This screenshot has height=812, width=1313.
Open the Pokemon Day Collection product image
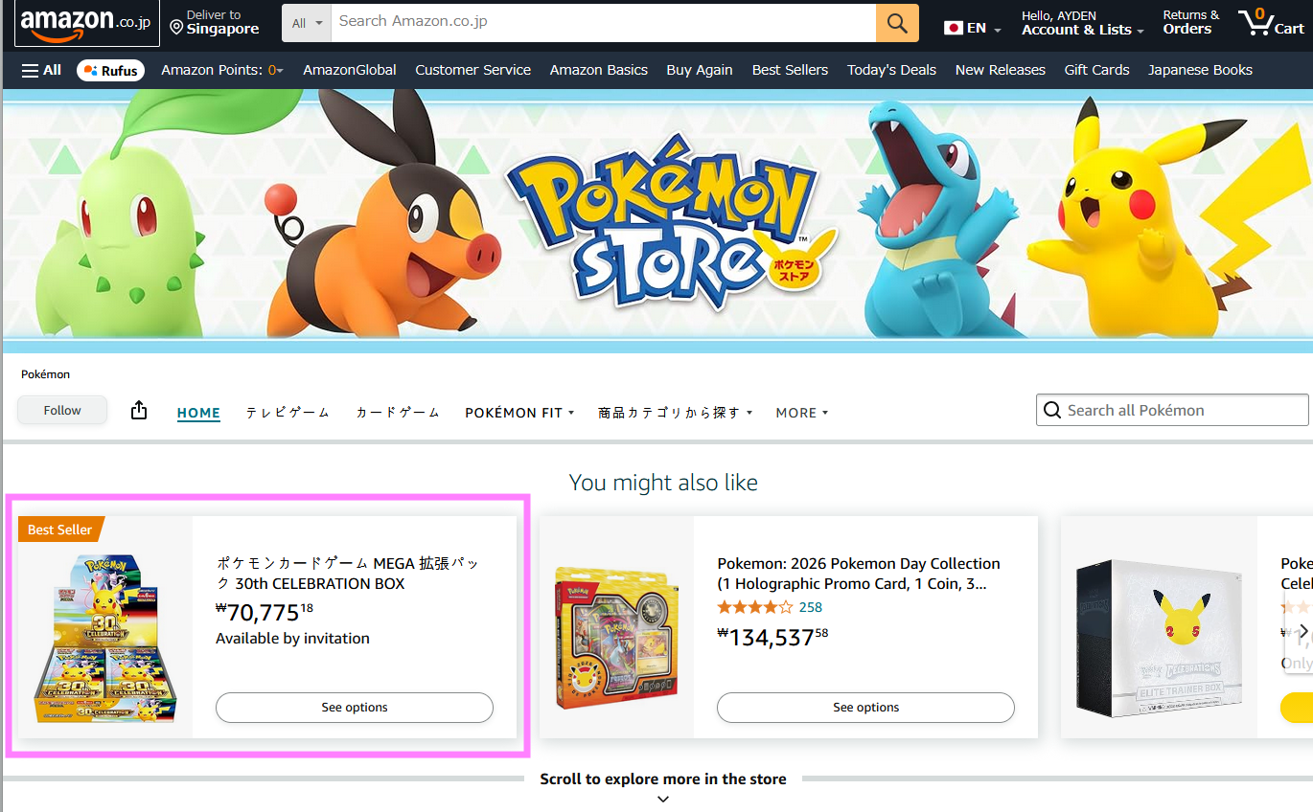click(616, 638)
